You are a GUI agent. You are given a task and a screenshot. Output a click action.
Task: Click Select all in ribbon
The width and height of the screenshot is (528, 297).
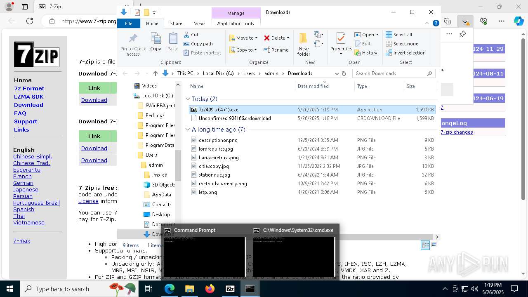pyautogui.click(x=399, y=35)
